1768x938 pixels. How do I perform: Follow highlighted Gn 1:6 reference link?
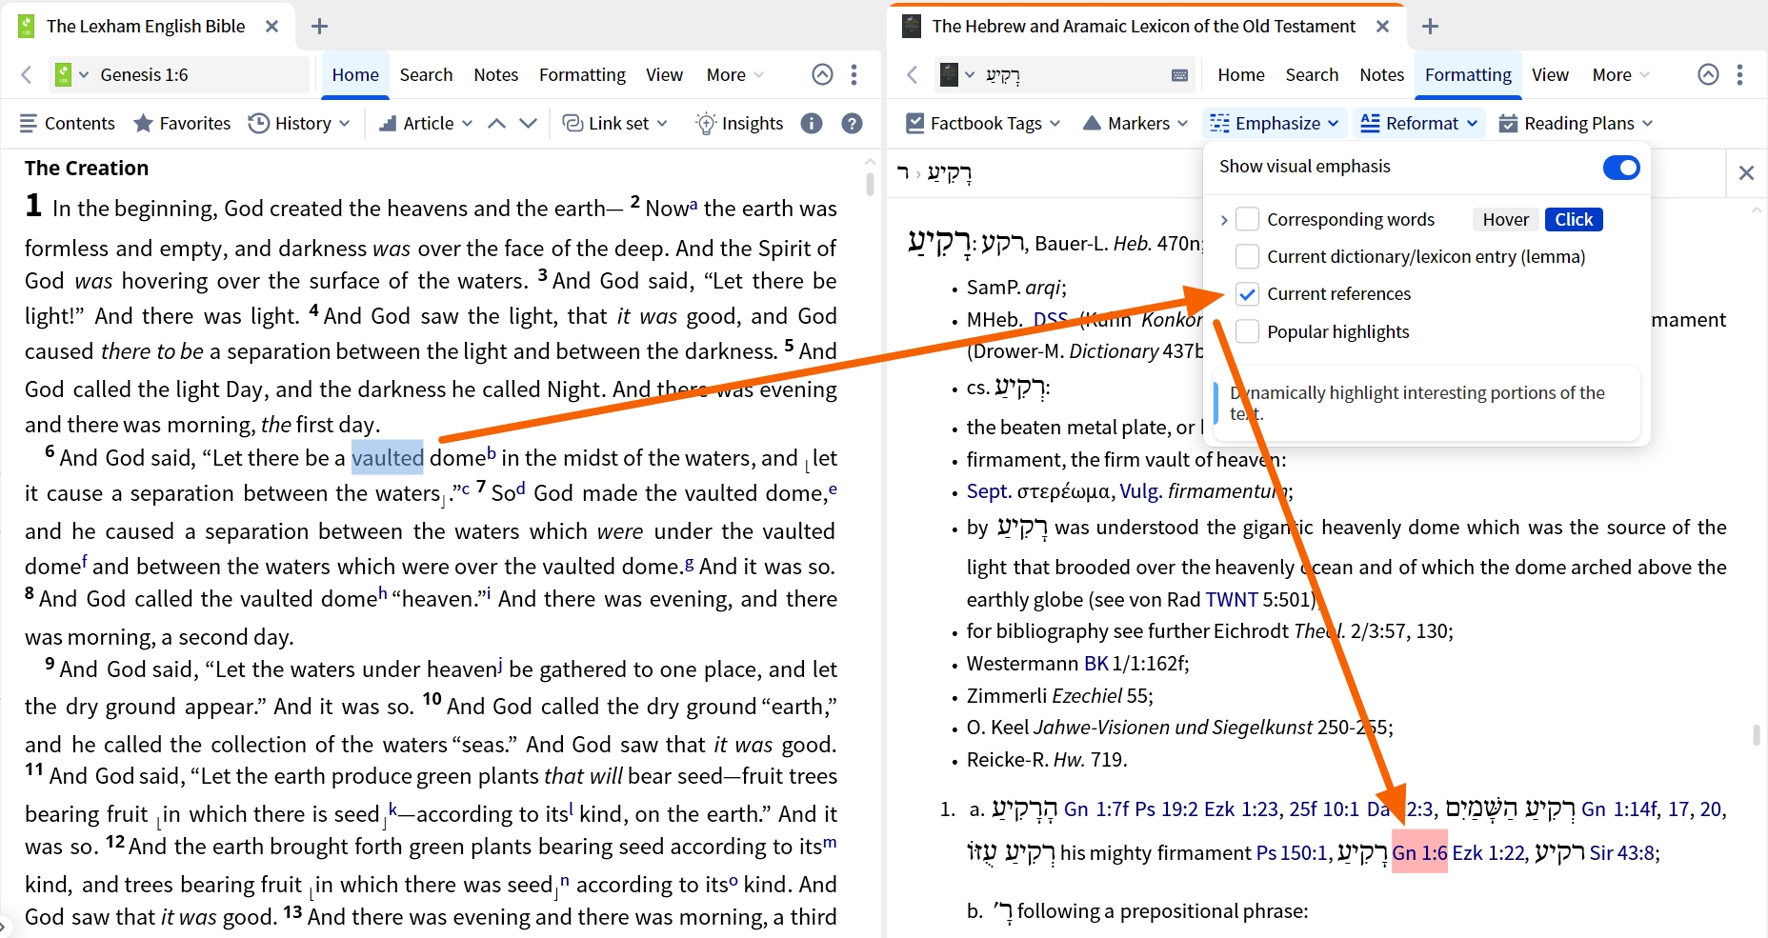[1419, 852]
